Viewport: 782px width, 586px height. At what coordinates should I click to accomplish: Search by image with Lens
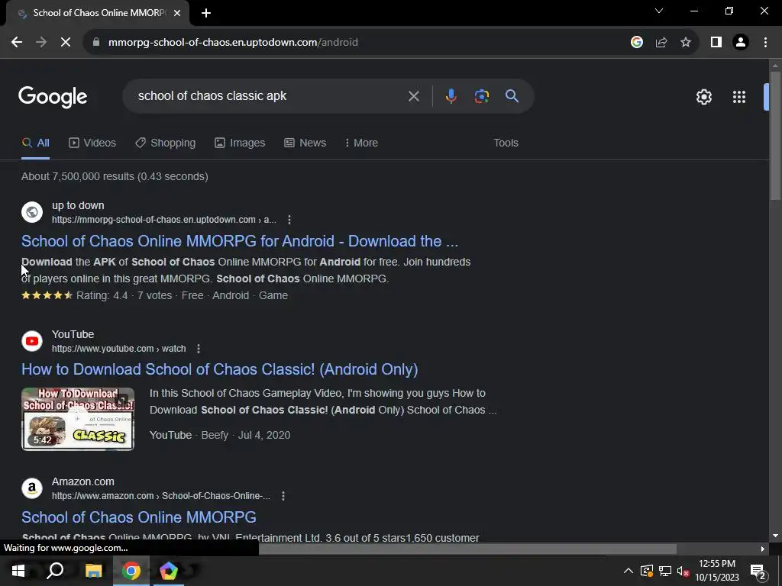pyautogui.click(x=482, y=96)
